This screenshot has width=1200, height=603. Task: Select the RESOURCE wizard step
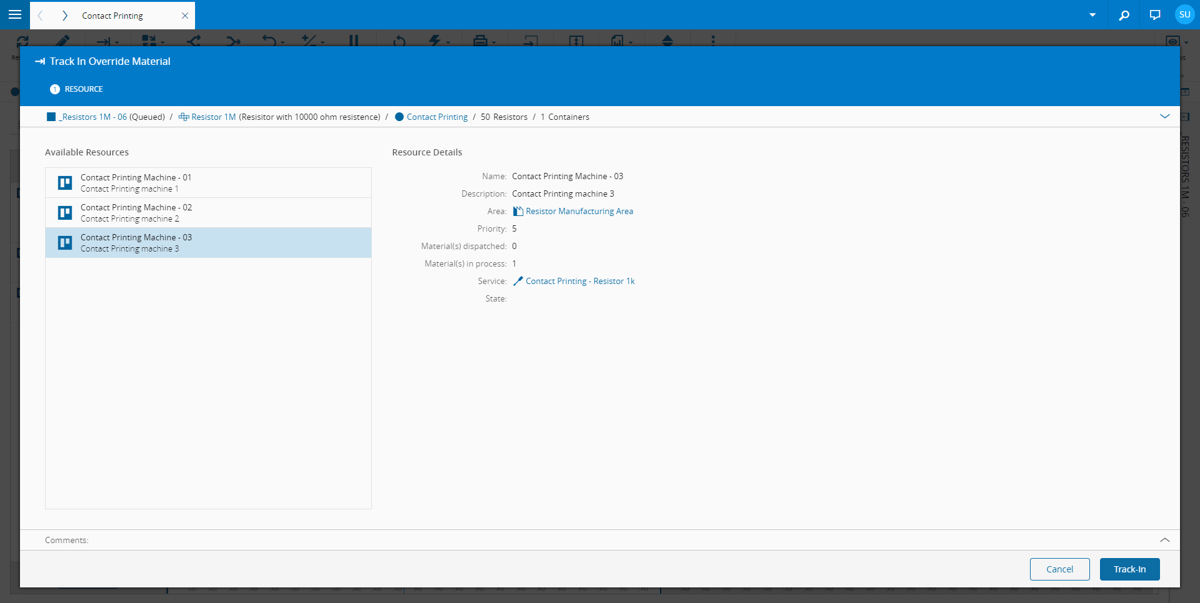point(77,89)
